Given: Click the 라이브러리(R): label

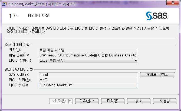Looking at the screenshot, I should (x=20, y=80).
